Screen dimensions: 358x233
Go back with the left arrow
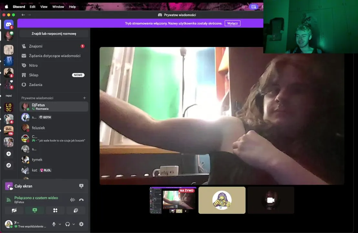[x=23, y=15]
